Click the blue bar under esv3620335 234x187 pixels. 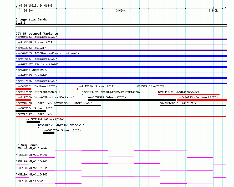pyautogui.click(x=121, y=56)
